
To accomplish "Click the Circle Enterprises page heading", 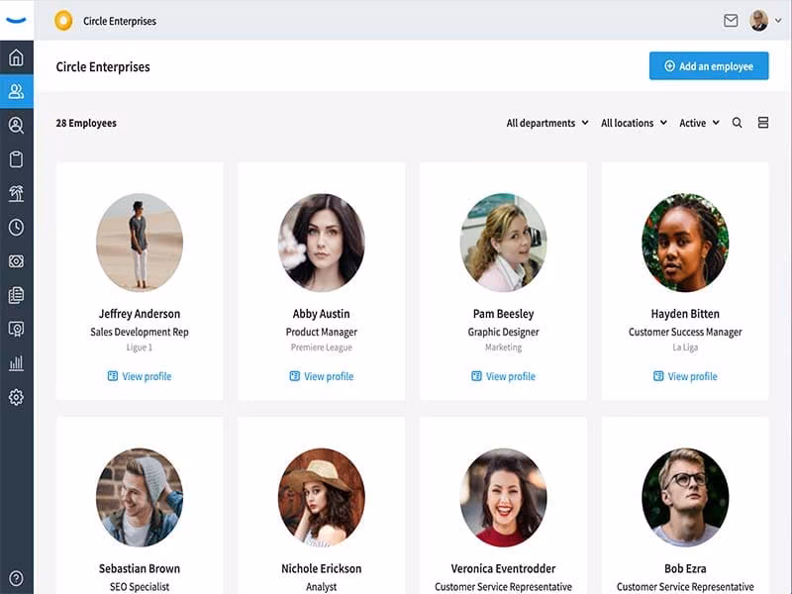I will 103,66.
